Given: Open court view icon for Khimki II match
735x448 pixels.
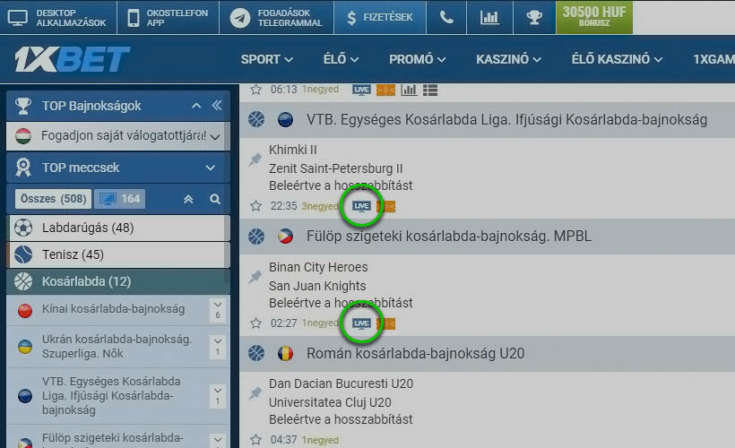Looking at the screenshot, I should coord(385,206).
